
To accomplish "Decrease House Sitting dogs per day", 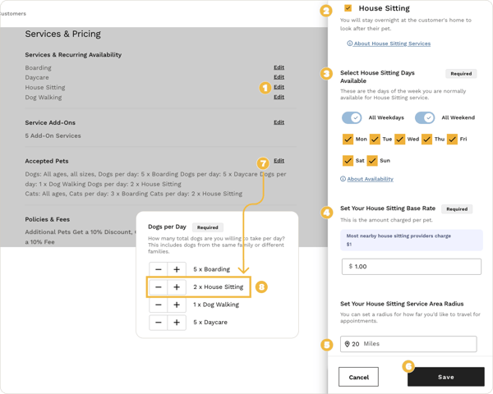I will coord(159,287).
